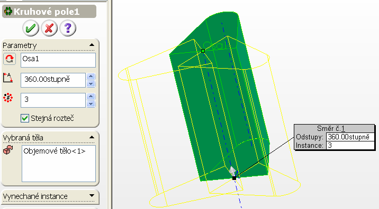
Task: Click the Kruhové pole1 feature icon in header
Action: click(8, 11)
